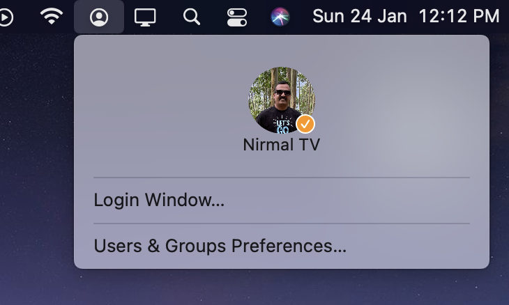Launch Siri from the menu bar
The image size is (509, 305).
click(x=280, y=17)
